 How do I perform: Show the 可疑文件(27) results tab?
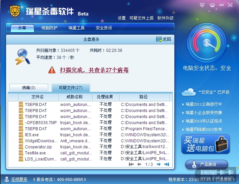point(71,88)
